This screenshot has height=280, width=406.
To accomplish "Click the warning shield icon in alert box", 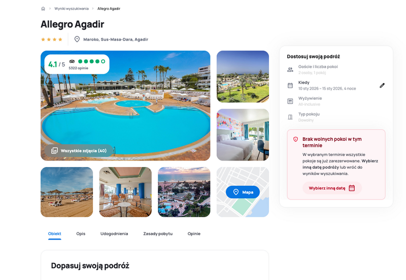I will pyautogui.click(x=295, y=139).
